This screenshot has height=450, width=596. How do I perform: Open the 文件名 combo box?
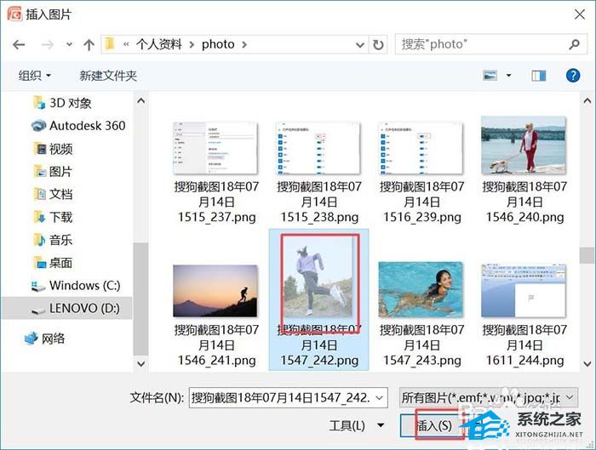click(x=288, y=397)
